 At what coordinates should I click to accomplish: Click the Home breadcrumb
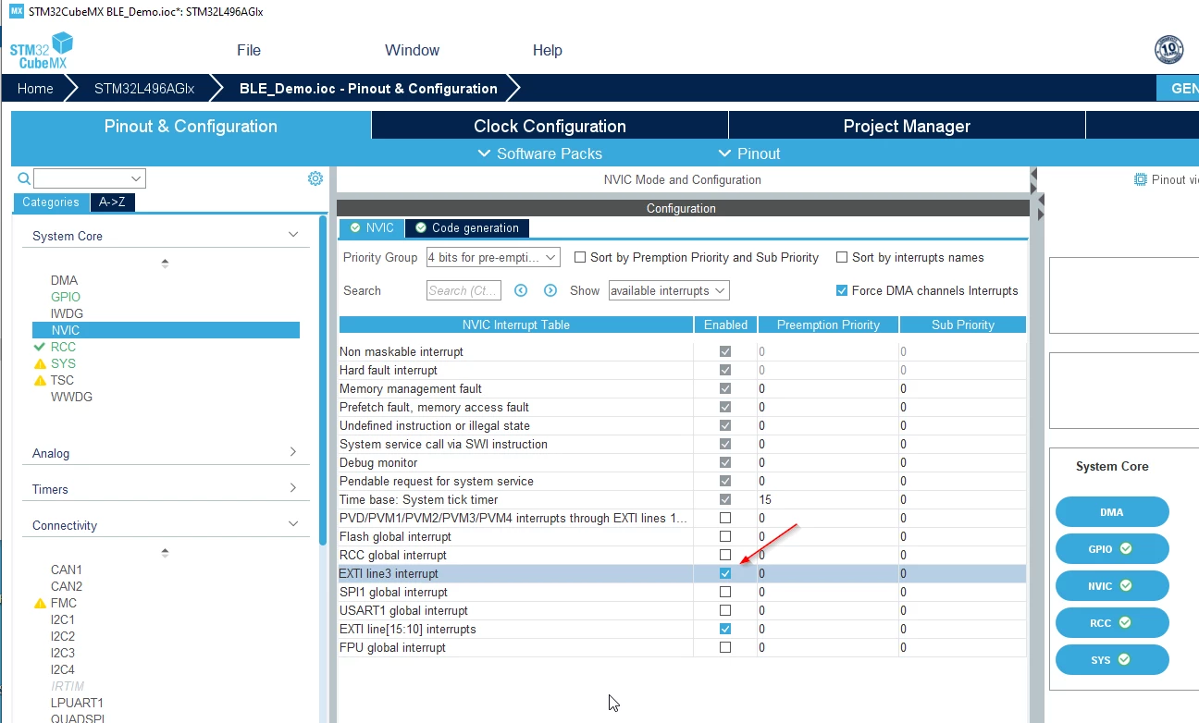coord(35,89)
